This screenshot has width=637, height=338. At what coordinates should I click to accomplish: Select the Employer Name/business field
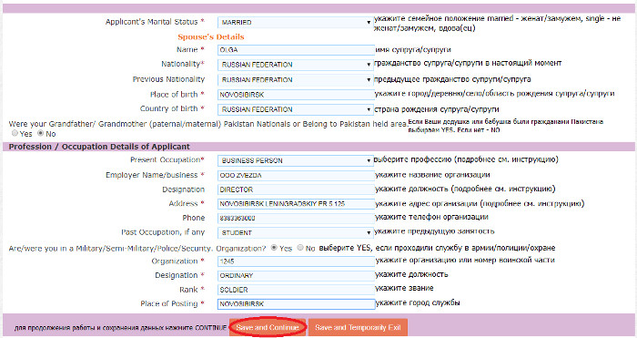coord(296,175)
